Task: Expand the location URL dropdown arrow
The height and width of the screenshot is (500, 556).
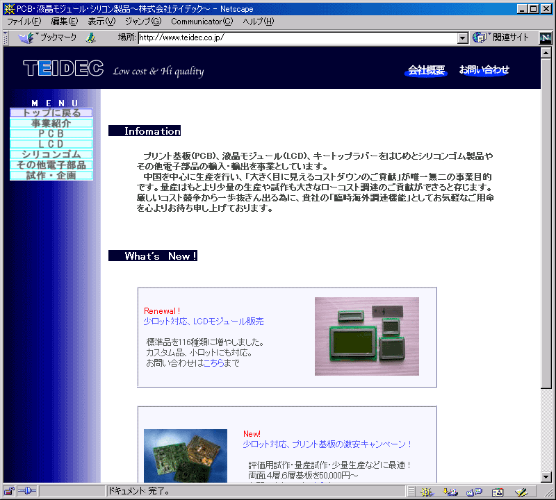Action: pos(462,38)
